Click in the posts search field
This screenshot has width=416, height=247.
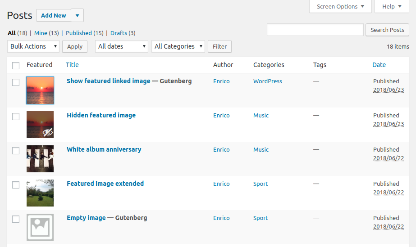(315, 30)
